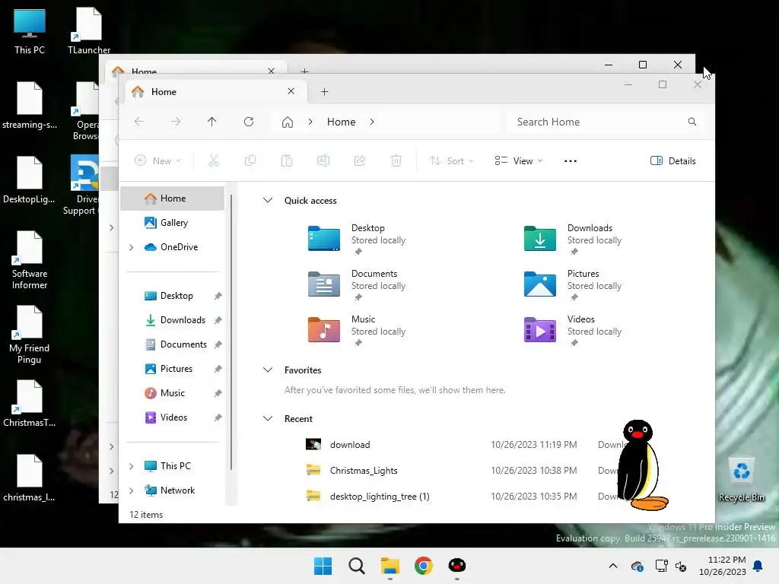
Task: Select the Recycle Bin desktop icon
Action: point(741,479)
